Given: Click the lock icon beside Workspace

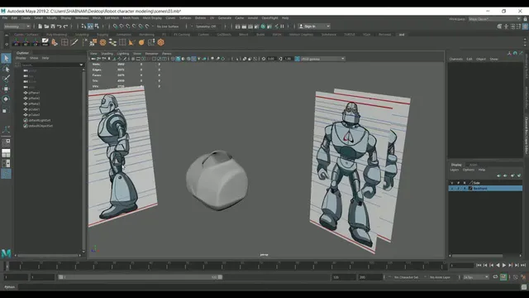Looking at the screenshot, I should pos(526,19).
